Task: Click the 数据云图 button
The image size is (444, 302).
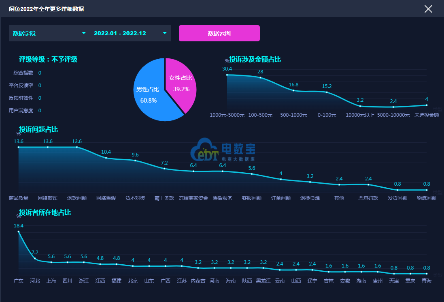Action: click(219, 33)
